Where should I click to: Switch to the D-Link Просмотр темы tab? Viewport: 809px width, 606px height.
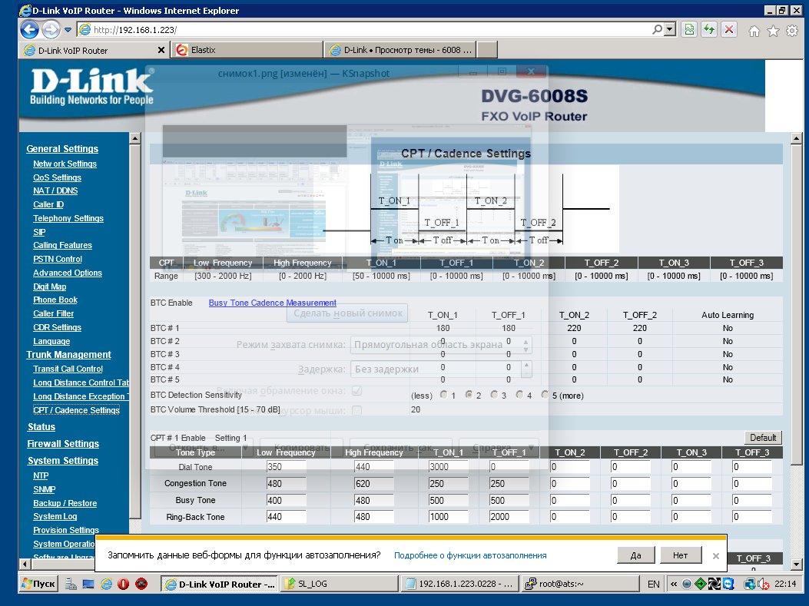(400, 50)
